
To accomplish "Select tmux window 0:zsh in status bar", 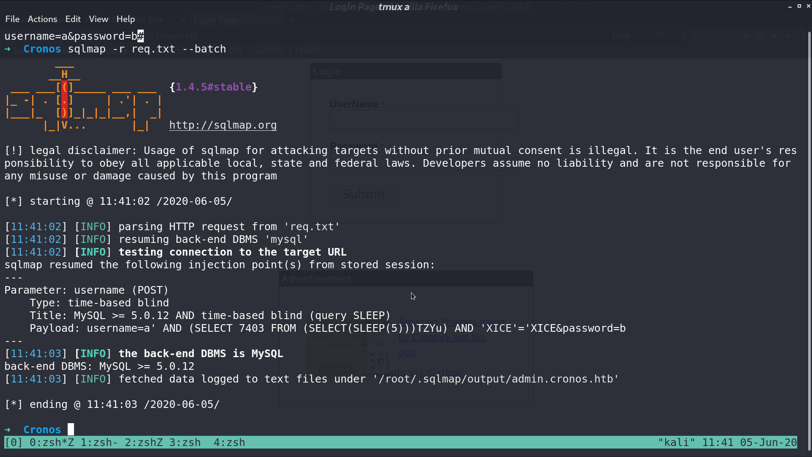I will point(52,443).
